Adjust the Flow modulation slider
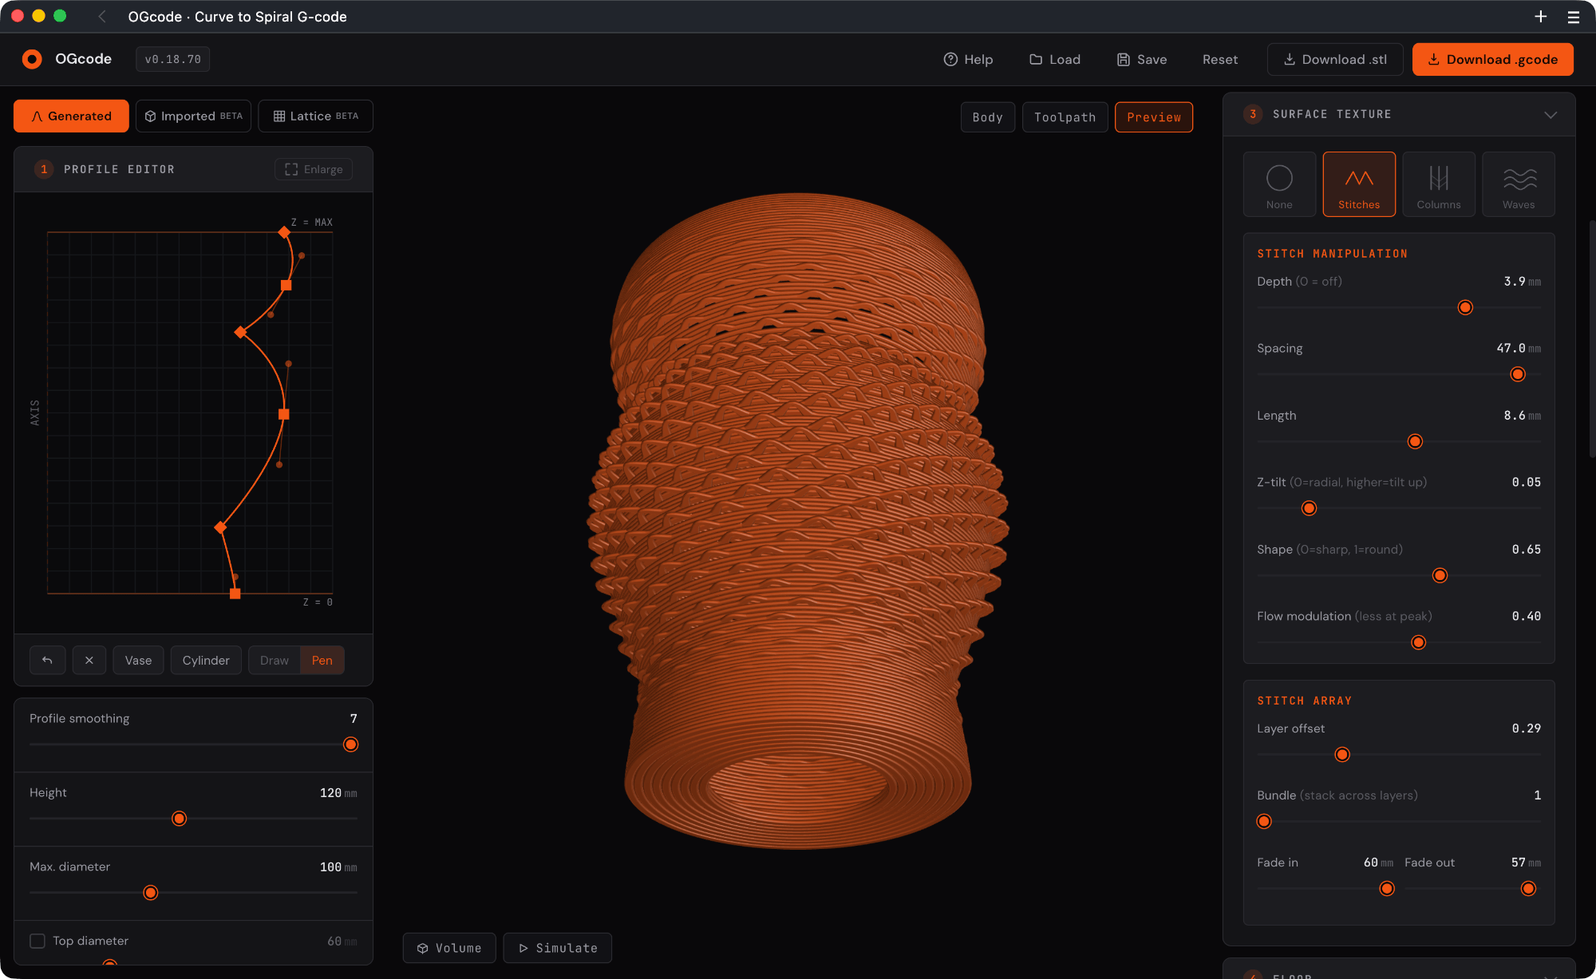 tap(1419, 642)
